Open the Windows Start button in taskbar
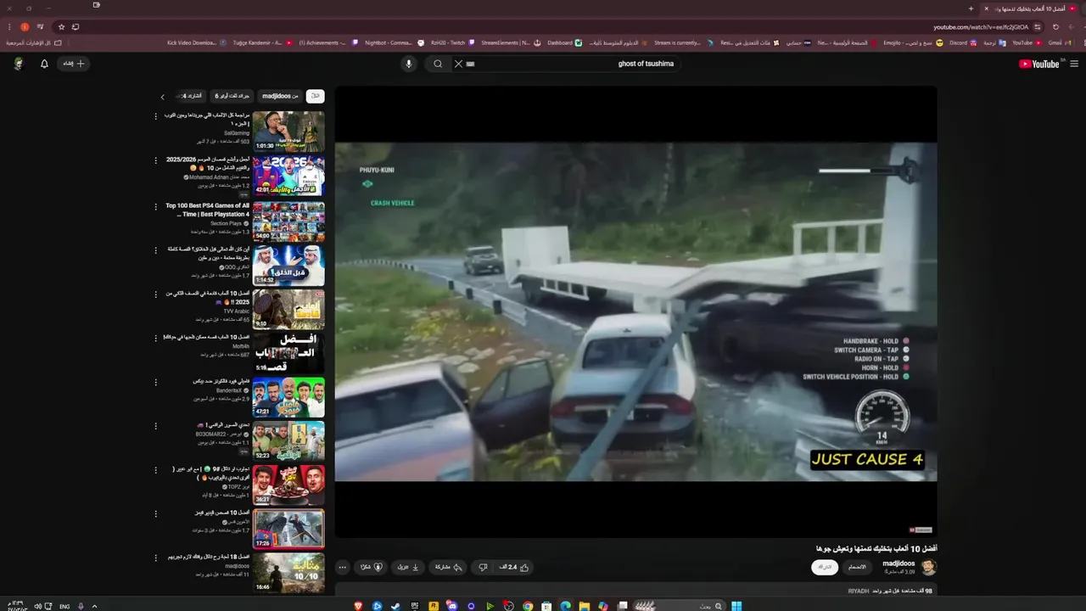Screen dimensions: 1086x611 [736, 606]
